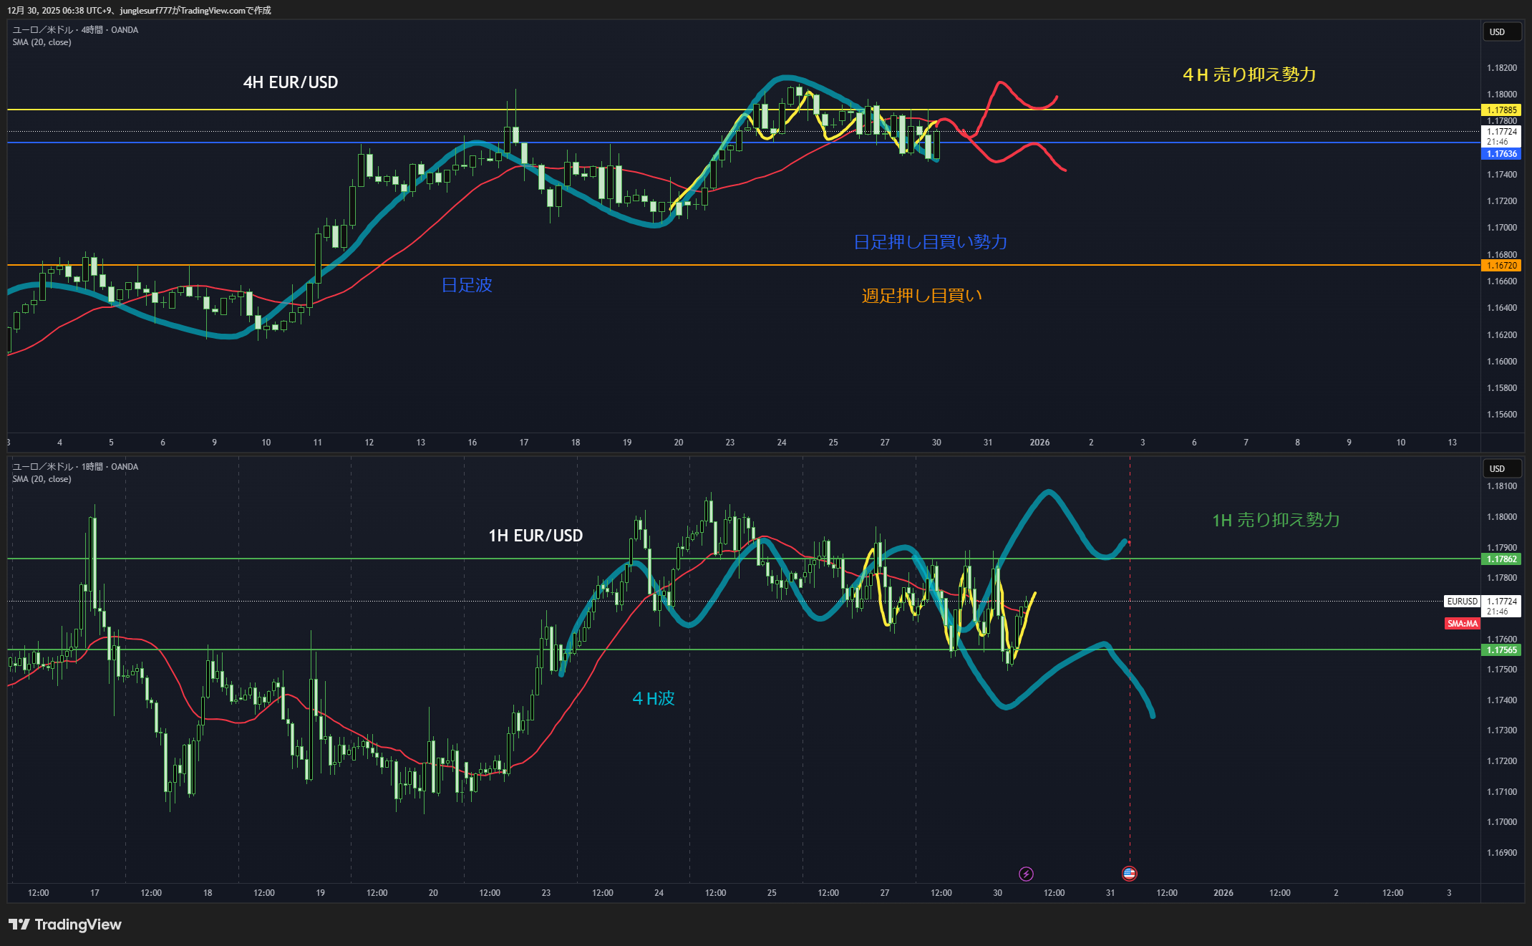The image size is (1532, 946).
Task: Select the 1-hour EUR/USD OANDA symbol title
Action: 75,467
